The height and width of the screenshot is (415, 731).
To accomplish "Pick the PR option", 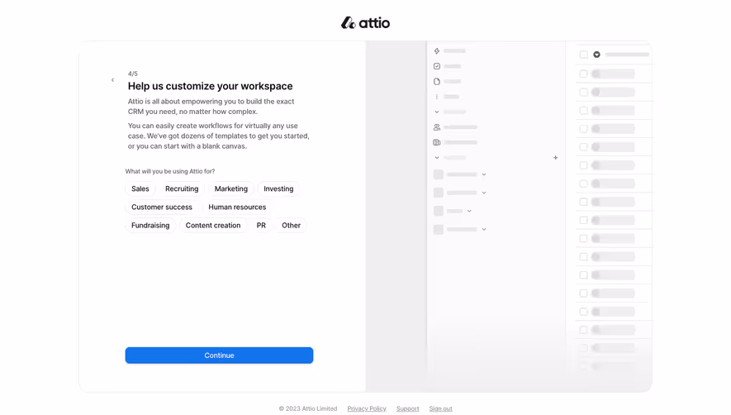I will tap(261, 225).
